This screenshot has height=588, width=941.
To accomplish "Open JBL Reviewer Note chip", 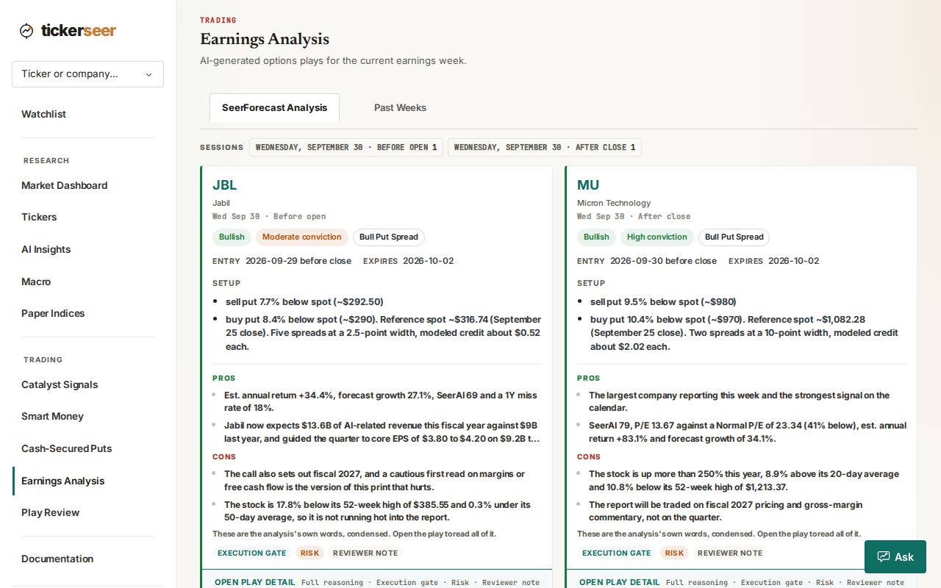I will 365,553.
